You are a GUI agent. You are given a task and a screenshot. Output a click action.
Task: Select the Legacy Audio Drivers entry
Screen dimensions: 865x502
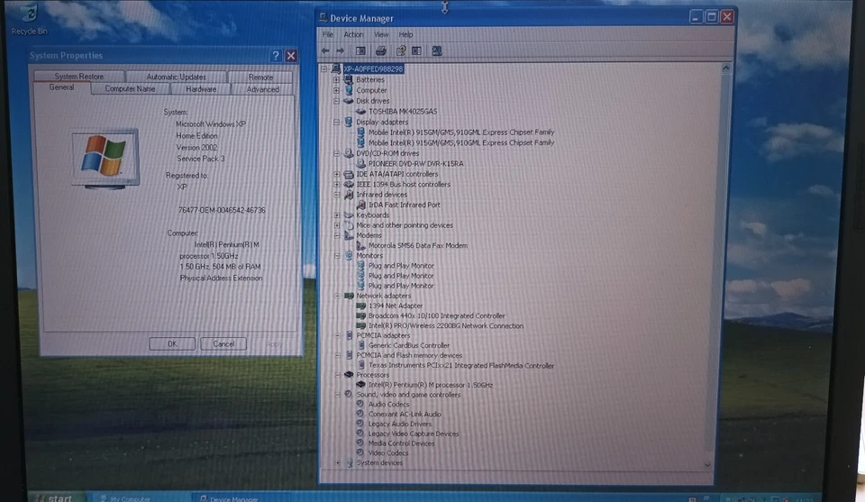pyautogui.click(x=399, y=424)
